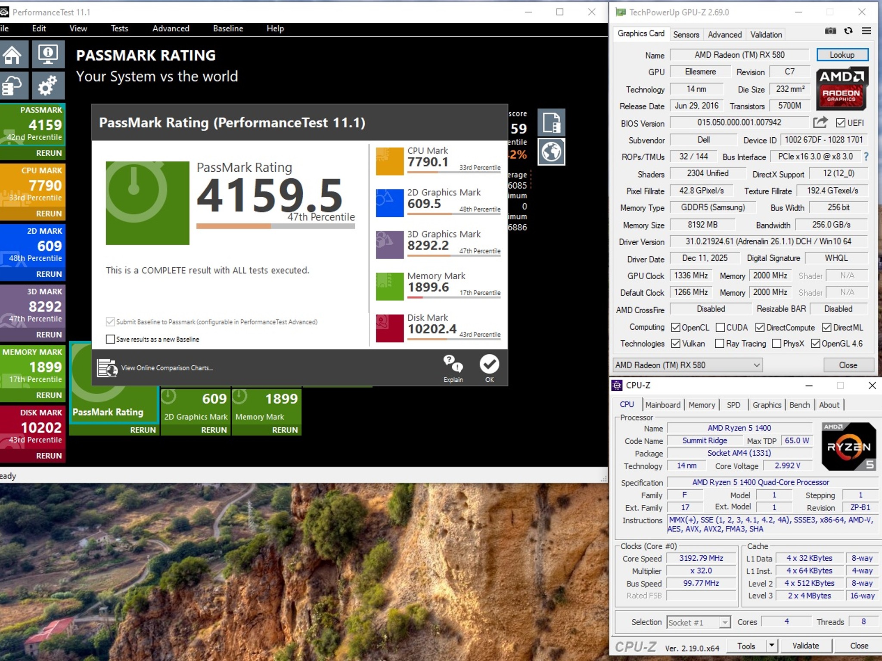
Task: Switch to the Validation tab in GPU-Z
Action: [x=766, y=34]
